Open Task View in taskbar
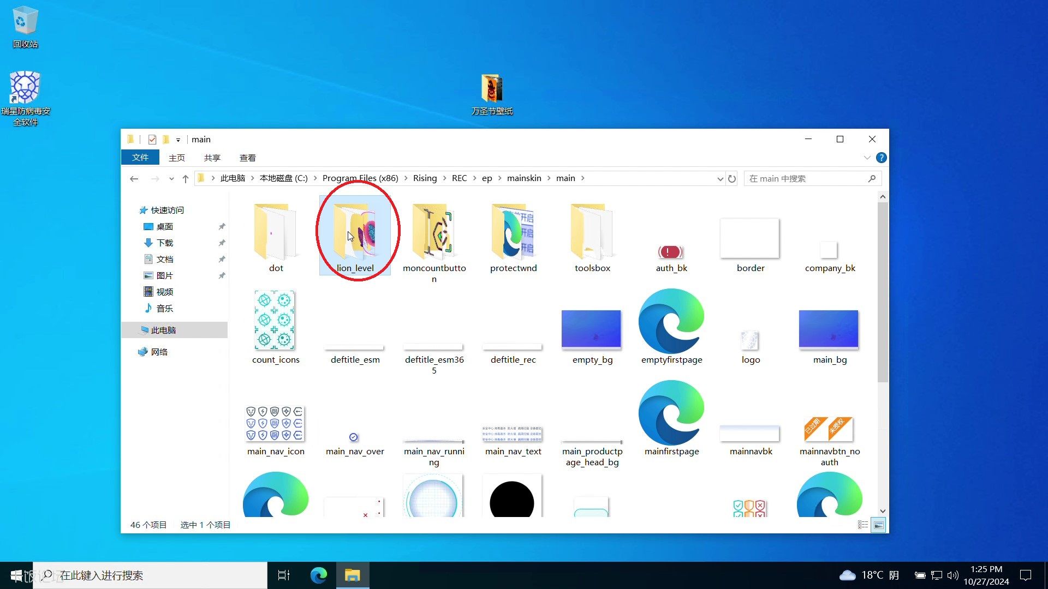Image resolution: width=1048 pixels, height=589 pixels. 284,575
